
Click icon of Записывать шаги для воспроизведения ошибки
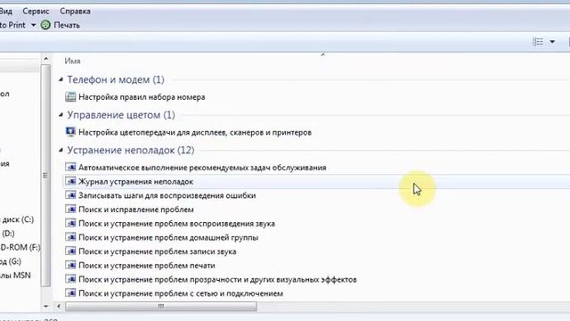70,195
